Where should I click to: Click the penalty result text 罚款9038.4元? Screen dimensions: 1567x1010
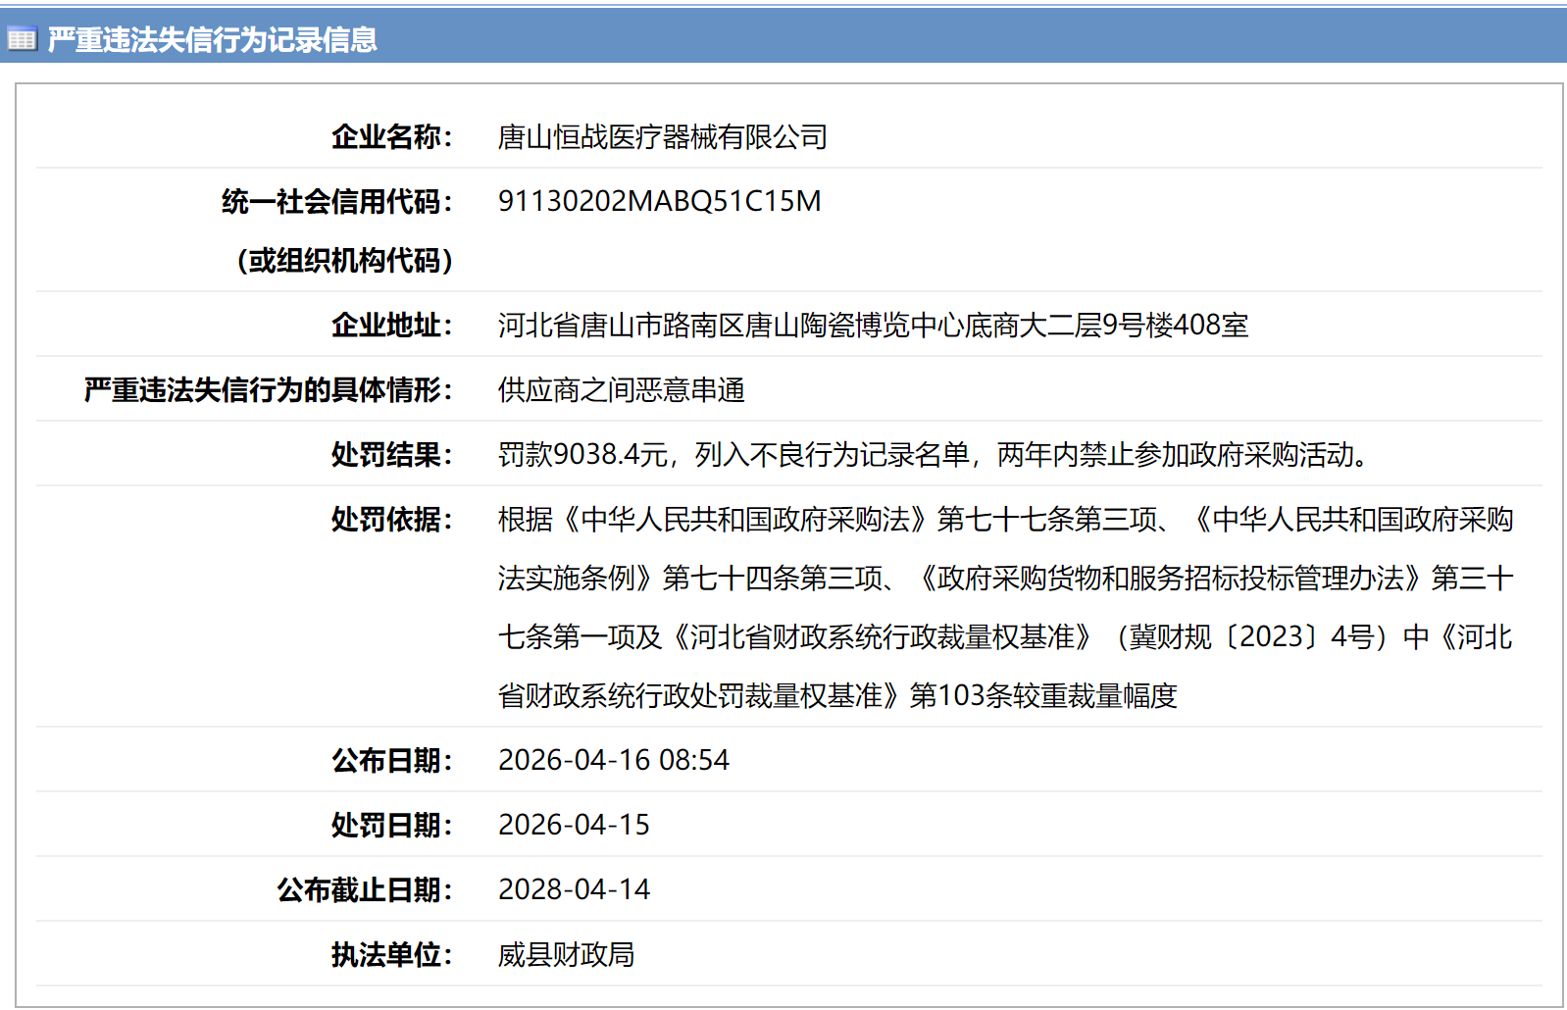[x=583, y=454]
